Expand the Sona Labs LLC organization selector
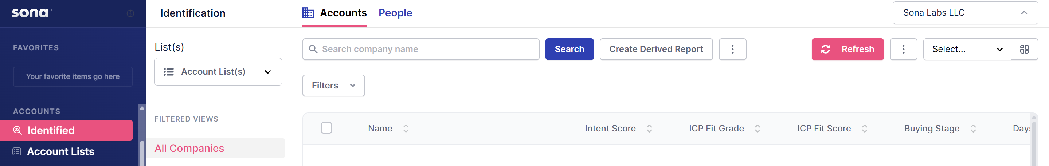Image resolution: width=1049 pixels, height=166 pixels. 964,13
